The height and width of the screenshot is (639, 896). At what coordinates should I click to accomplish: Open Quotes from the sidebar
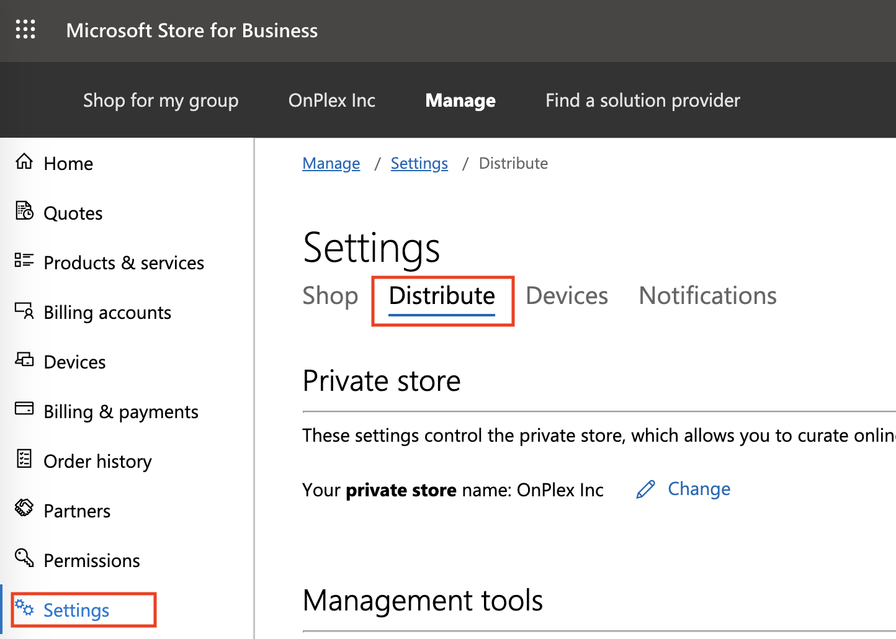(x=73, y=213)
